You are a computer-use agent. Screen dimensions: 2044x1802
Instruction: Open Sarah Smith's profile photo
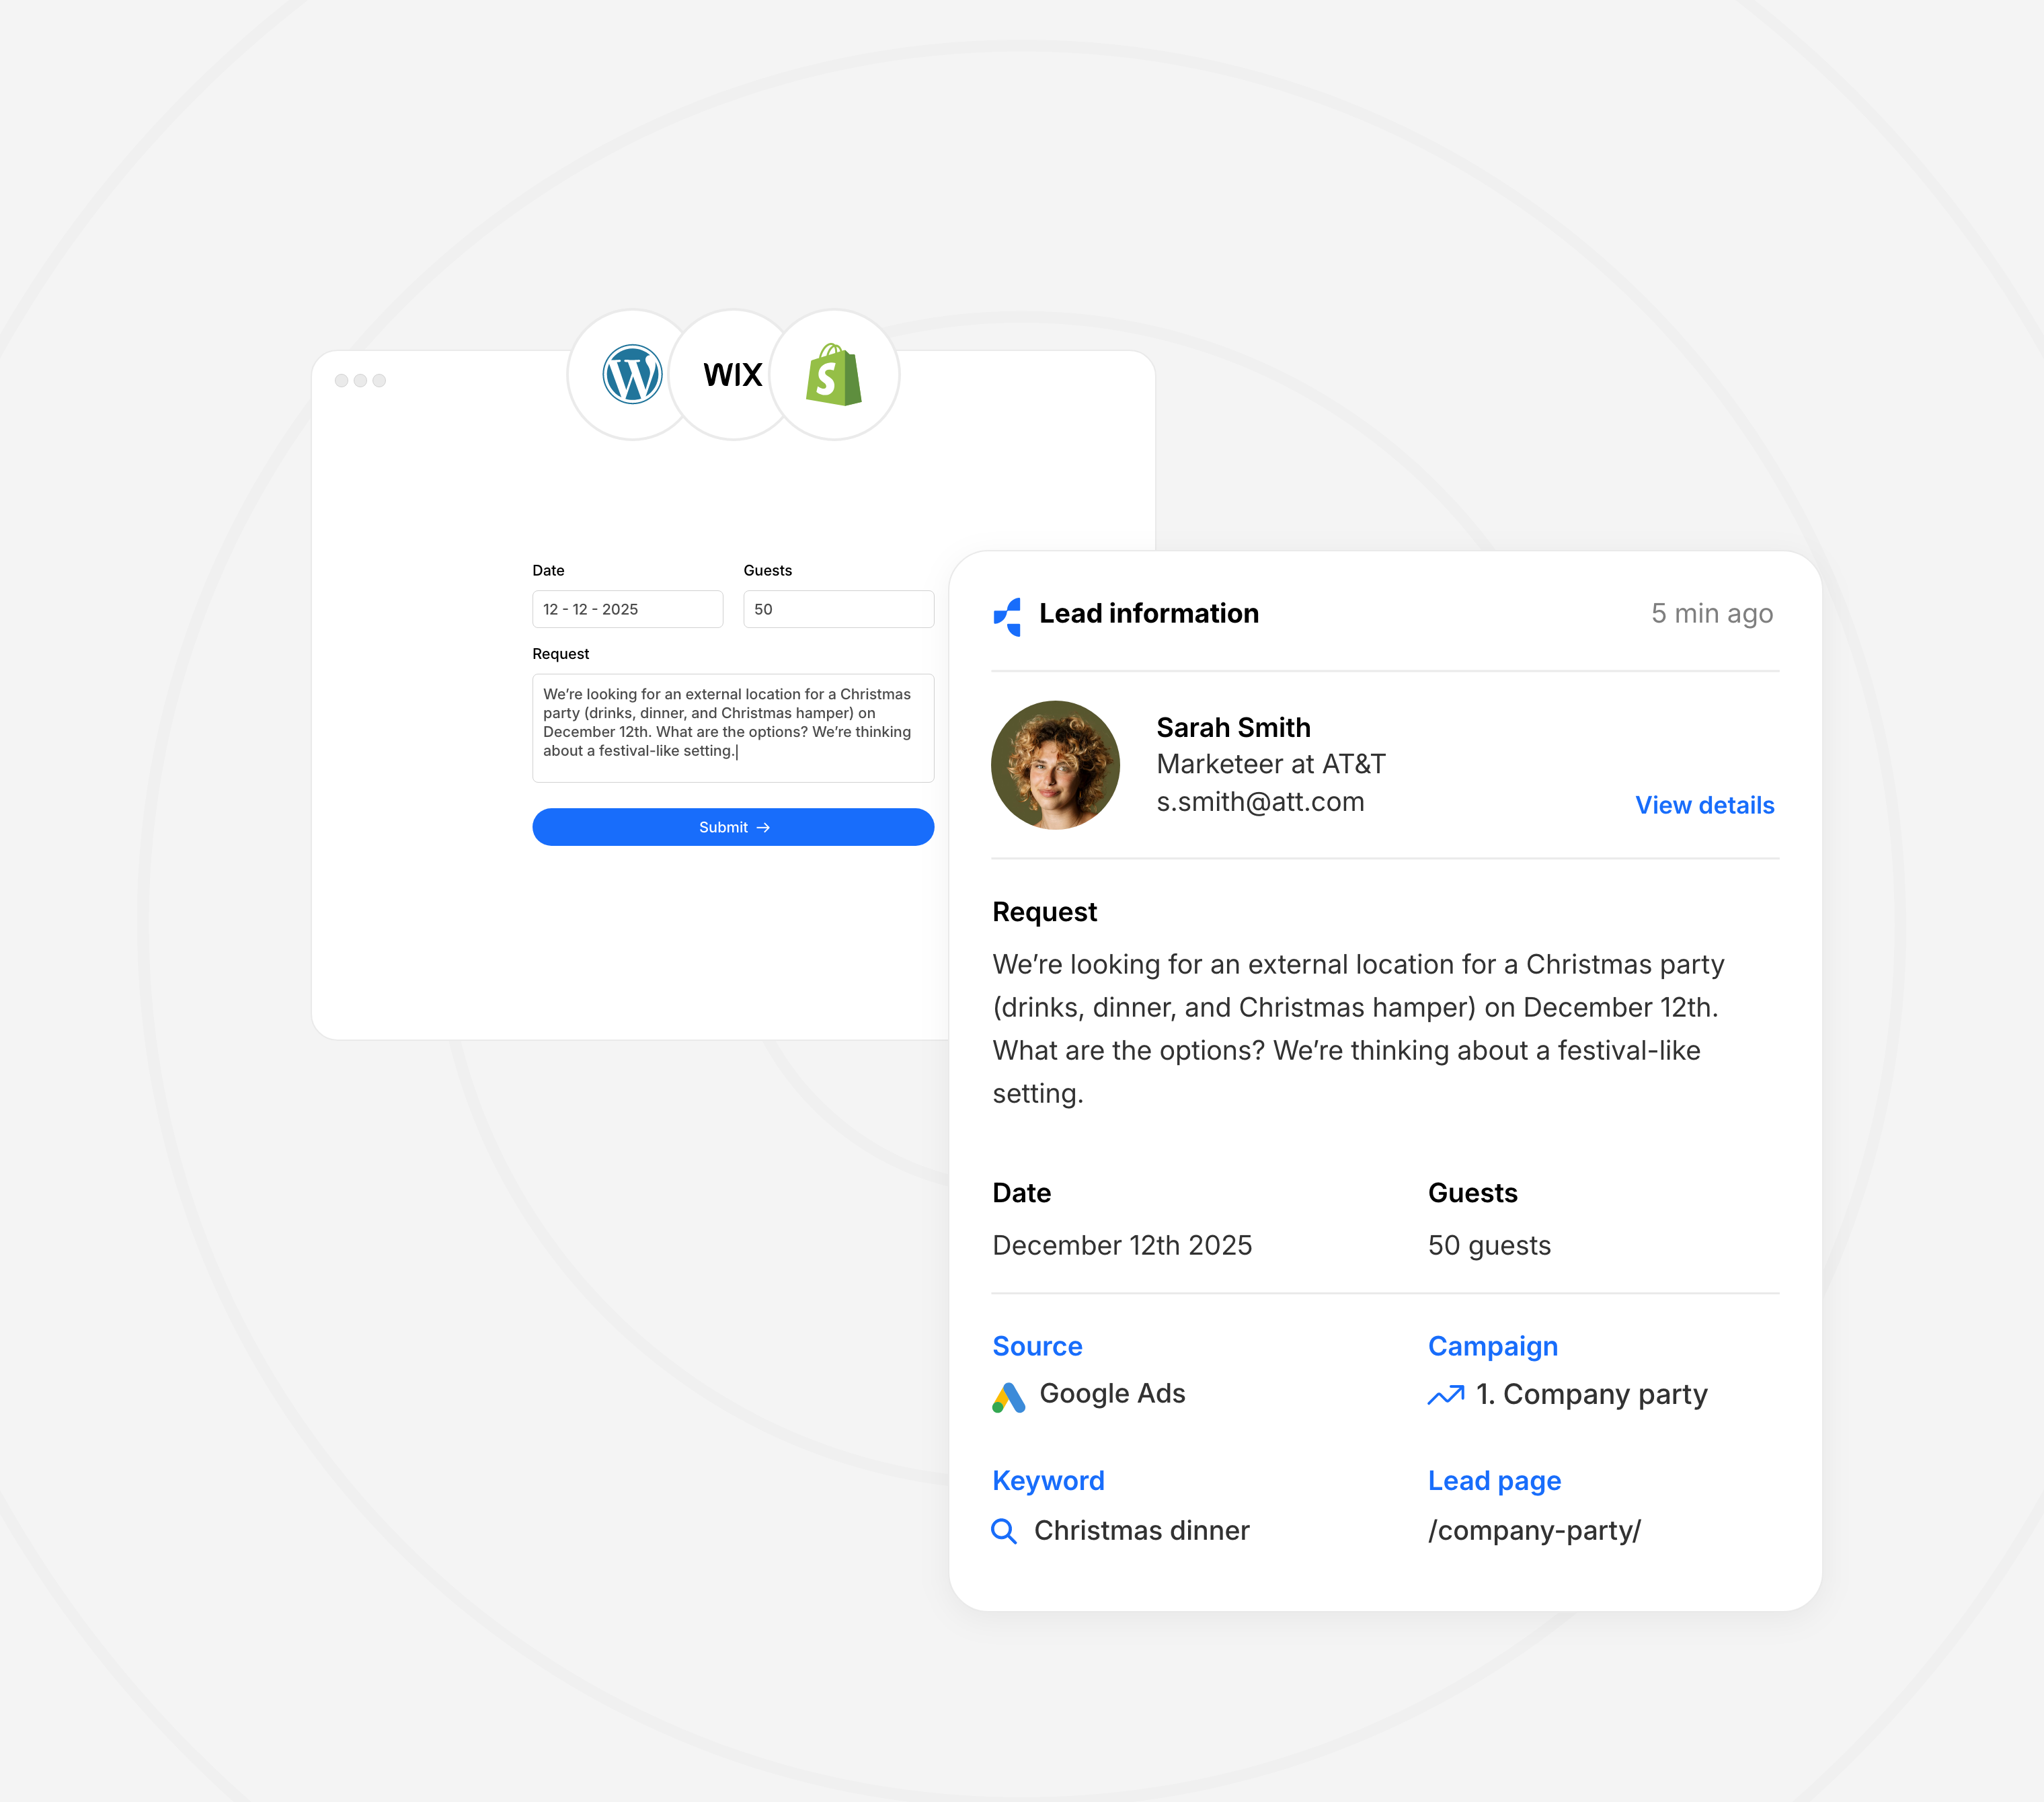click(1055, 765)
